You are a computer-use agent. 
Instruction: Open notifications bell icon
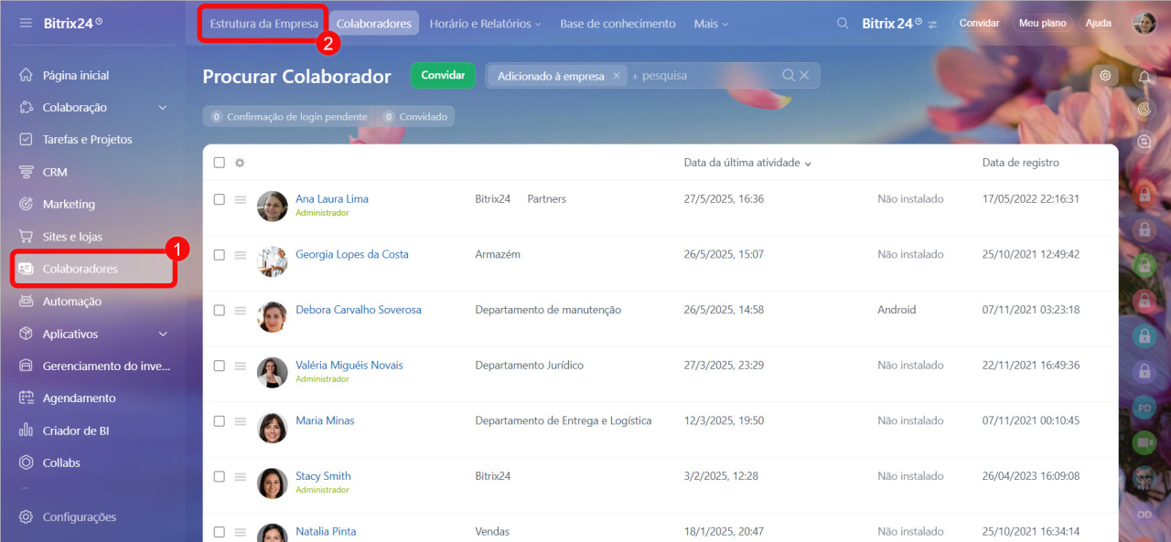coord(1144,77)
